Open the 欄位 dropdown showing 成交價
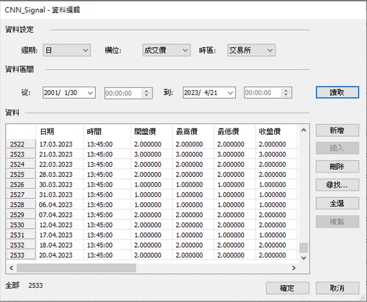367x302 pixels. [167, 51]
